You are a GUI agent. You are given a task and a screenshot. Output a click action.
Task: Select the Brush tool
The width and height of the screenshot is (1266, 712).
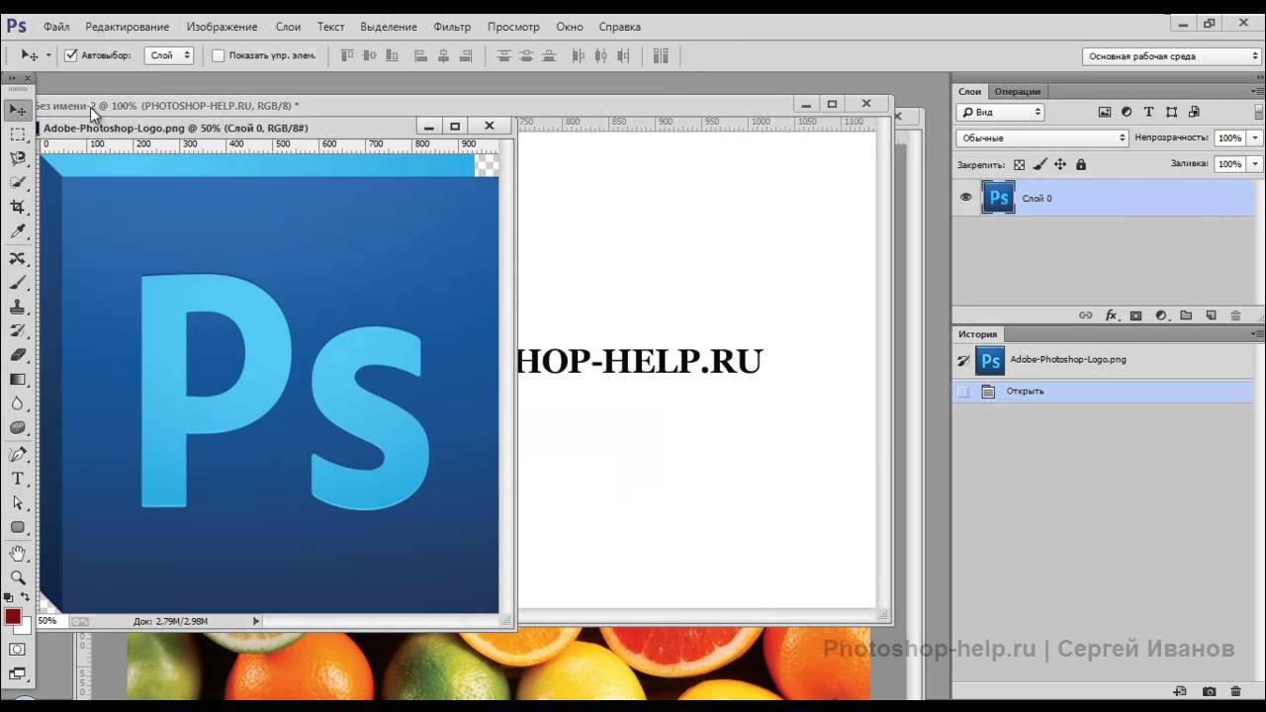click(18, 283)
